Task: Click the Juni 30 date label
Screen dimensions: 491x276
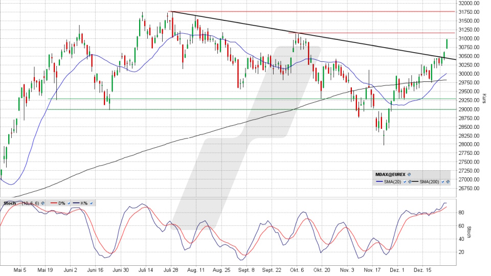Action: click(x=121, y=270)
